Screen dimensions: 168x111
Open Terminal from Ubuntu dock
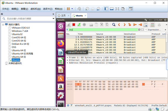(x=61, y=104)
